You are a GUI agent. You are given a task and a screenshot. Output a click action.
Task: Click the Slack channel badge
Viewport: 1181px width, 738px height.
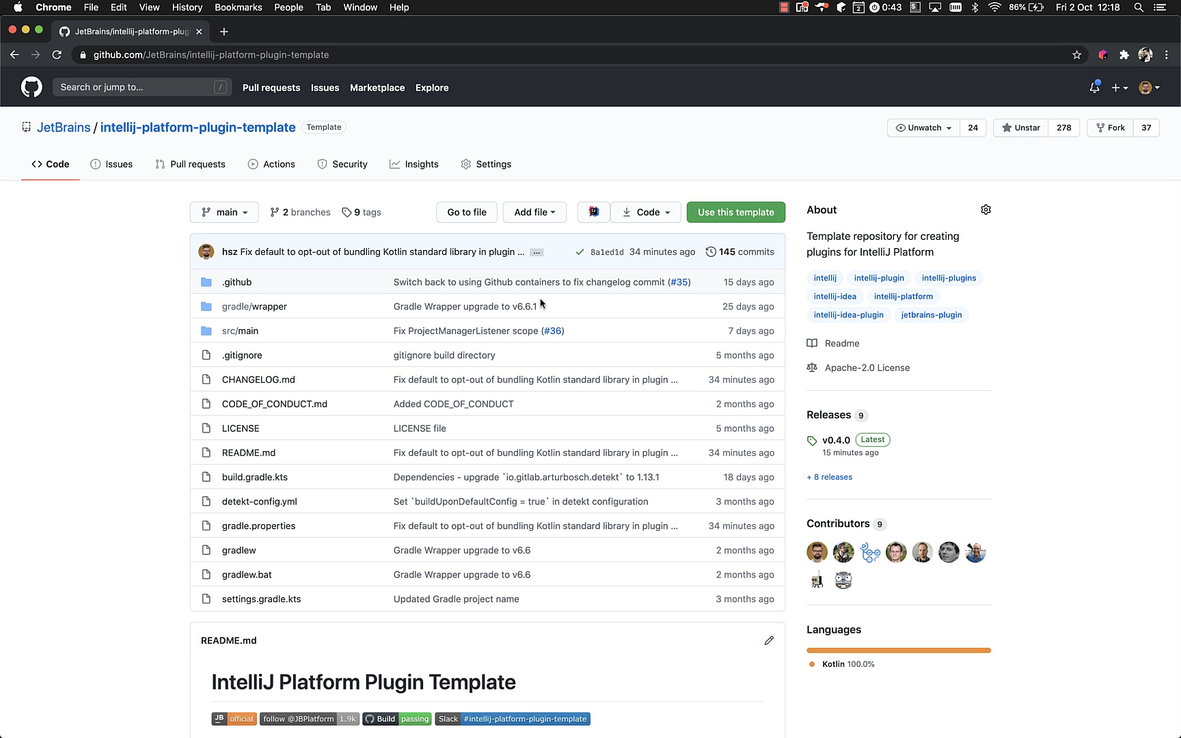(x=513, y=719)
